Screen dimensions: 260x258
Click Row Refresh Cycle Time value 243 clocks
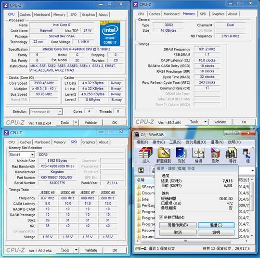tap(207, 82)
